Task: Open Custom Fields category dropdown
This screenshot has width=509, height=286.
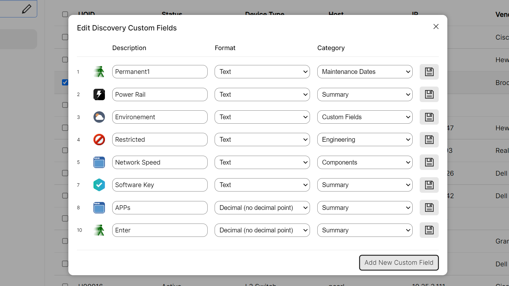Action: (x=365, y=117)
